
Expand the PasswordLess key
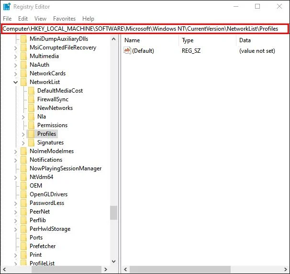click(x=16, y=203)
